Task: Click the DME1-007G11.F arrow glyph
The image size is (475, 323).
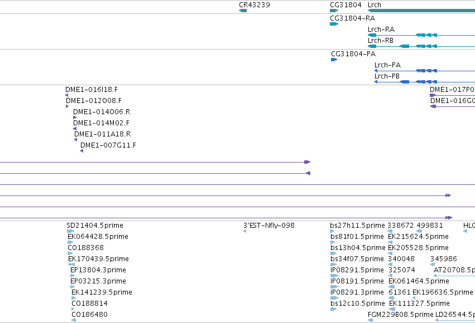Action: click(x=82, y=151)
